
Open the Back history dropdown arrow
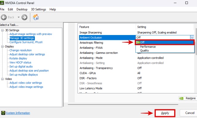18,17
